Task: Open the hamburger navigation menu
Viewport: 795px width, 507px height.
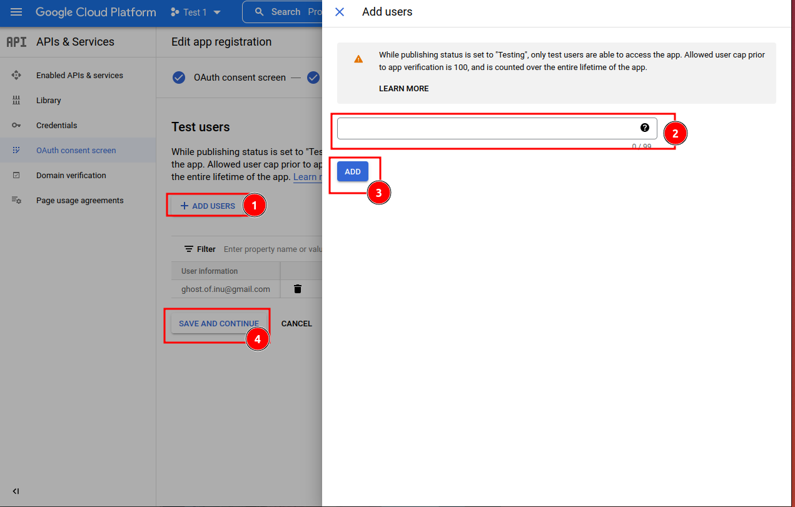Action: tap(16, 12)
